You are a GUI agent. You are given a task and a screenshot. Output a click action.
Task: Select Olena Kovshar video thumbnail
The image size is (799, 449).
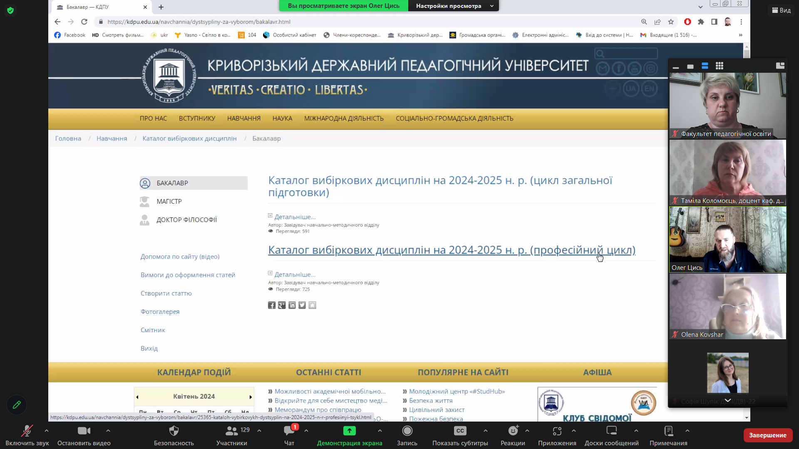point(728,306)
